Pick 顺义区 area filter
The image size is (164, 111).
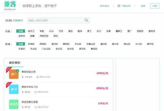click(115, 44)
